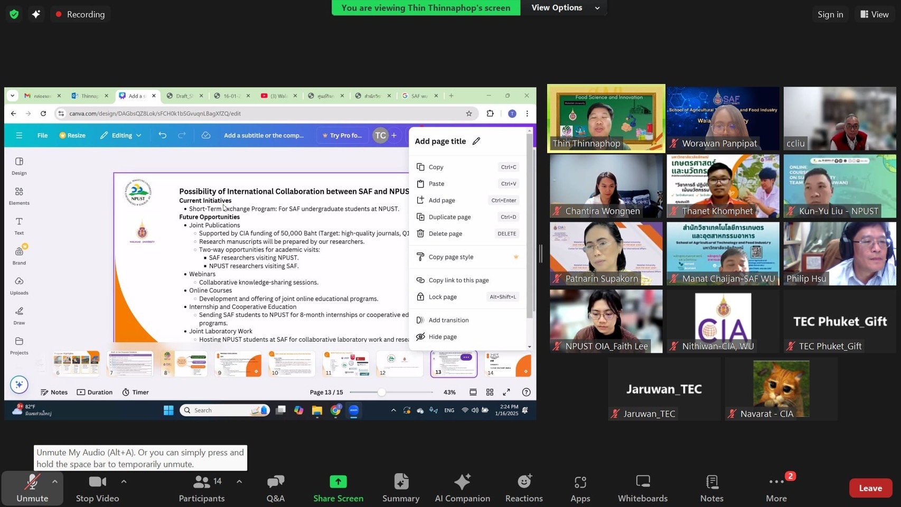This screenshot has height=507, width=901.
Task: Open the Whiteboards icon in Zoom toolbar
Action: (x=643, y=482)
